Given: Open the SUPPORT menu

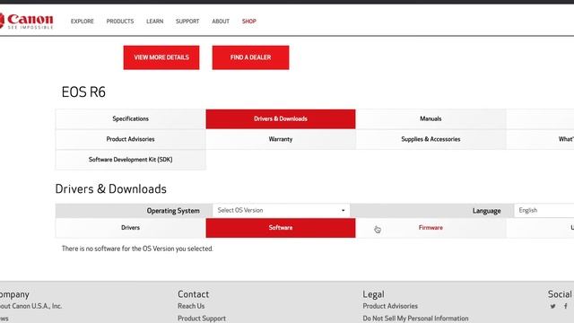Looking at the screenshot, I should point(187,22).
